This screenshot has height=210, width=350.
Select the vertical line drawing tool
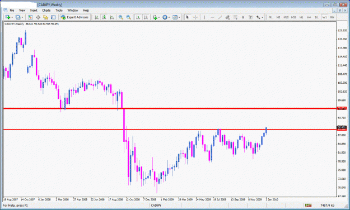204,17
